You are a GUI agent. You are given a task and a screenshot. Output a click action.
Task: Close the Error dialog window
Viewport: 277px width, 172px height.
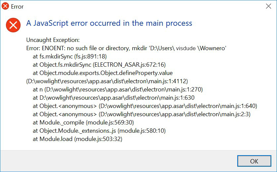click(x=268, y=6)
